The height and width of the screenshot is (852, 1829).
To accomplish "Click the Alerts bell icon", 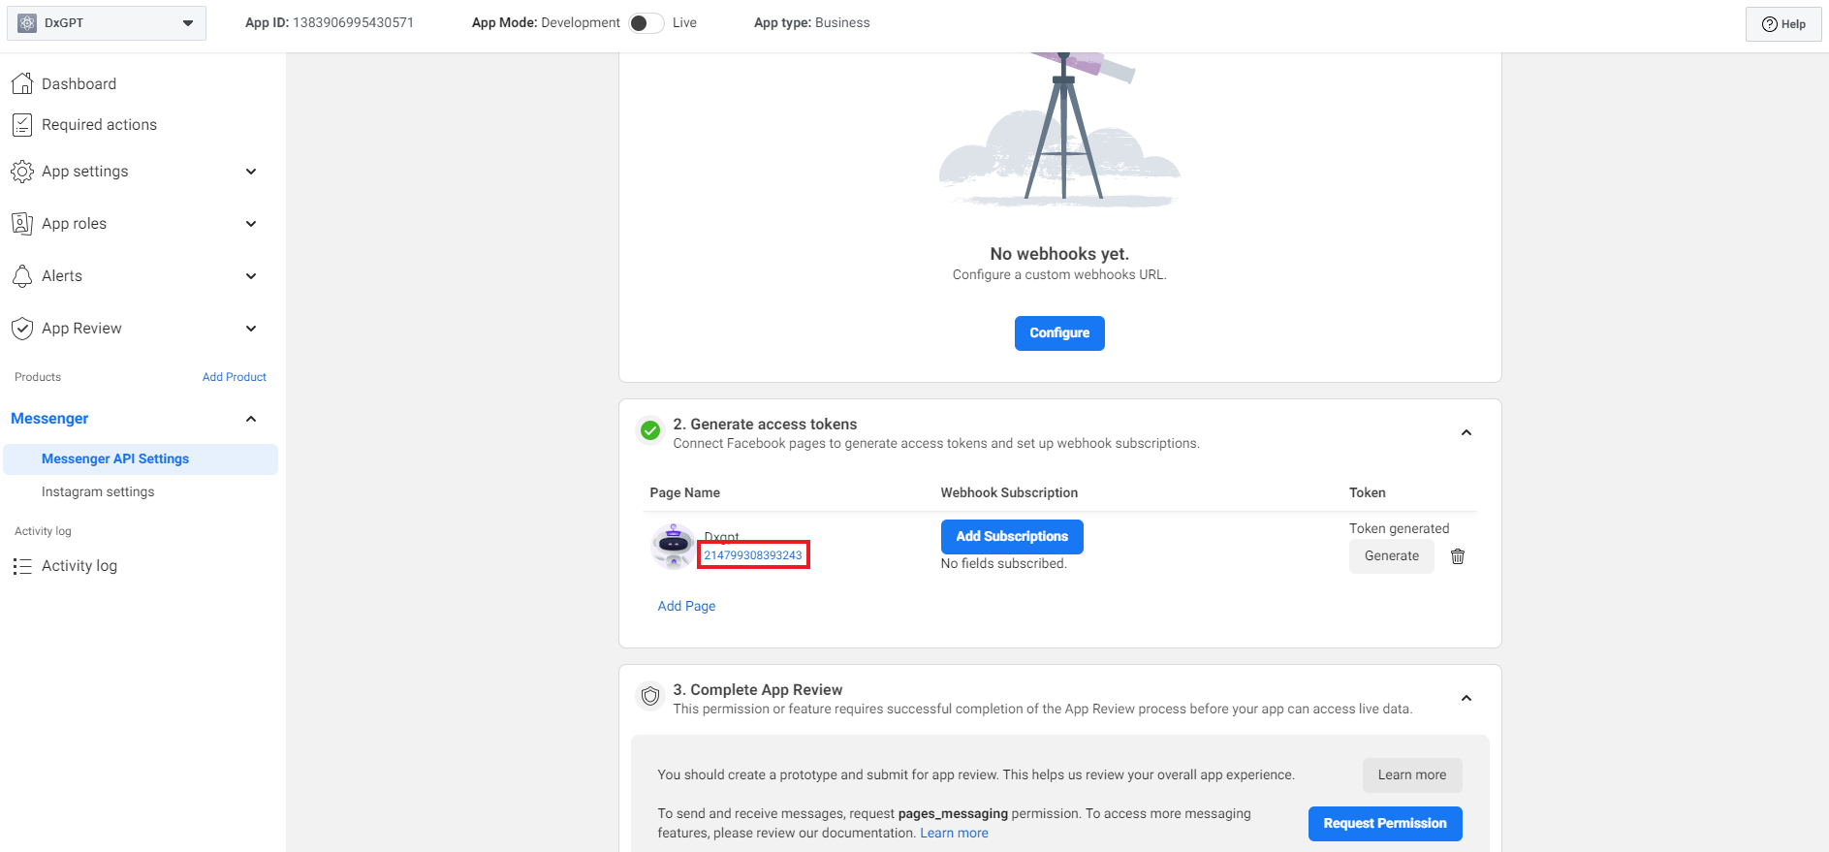I will [x=22, y=276].
